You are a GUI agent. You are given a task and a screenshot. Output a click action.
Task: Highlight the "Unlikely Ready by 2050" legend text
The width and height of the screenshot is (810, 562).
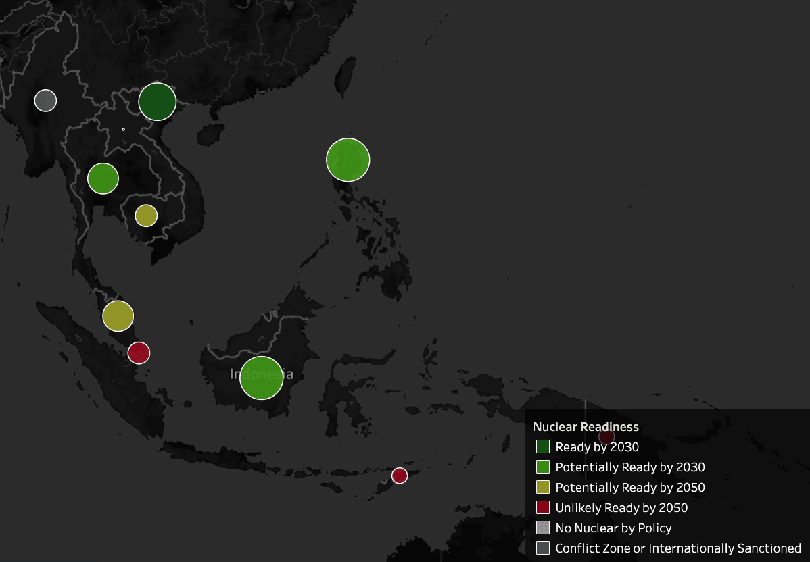tap(621, 507)
